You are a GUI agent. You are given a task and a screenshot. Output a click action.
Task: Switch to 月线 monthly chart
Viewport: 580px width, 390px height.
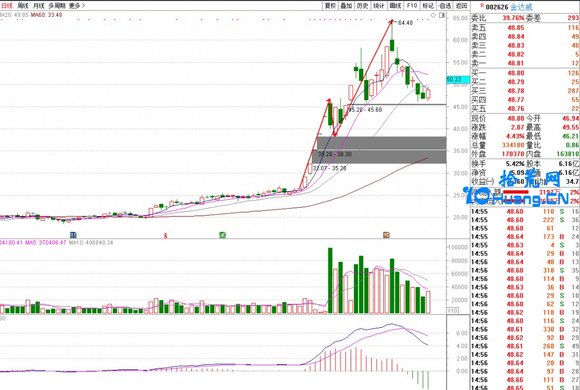pos(38,6)
